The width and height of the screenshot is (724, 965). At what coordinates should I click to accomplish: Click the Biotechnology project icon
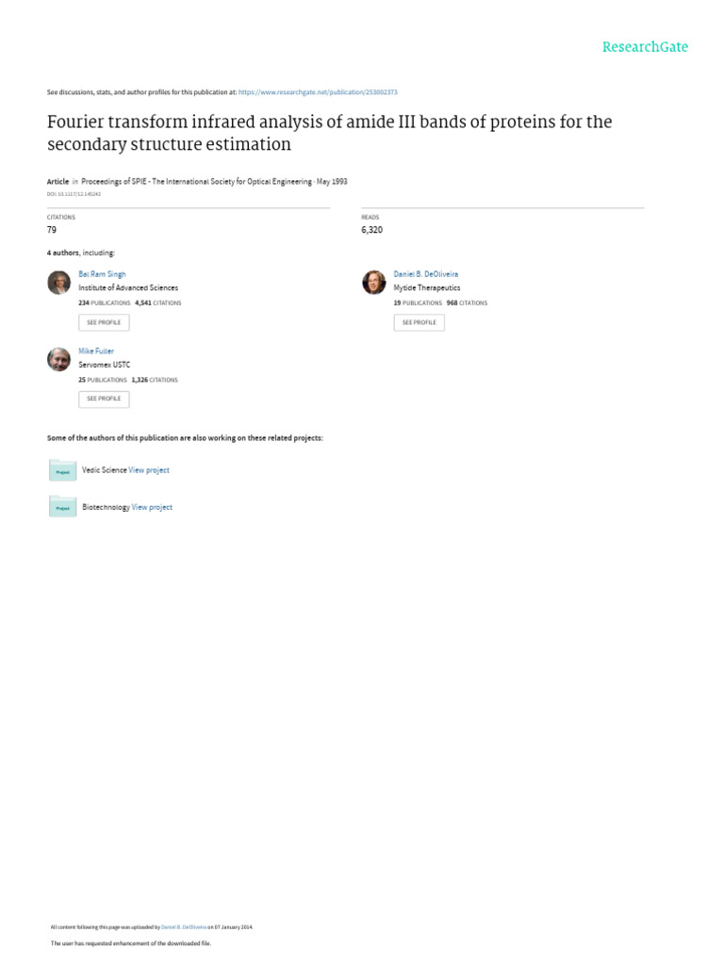click(x=62, y=507)
